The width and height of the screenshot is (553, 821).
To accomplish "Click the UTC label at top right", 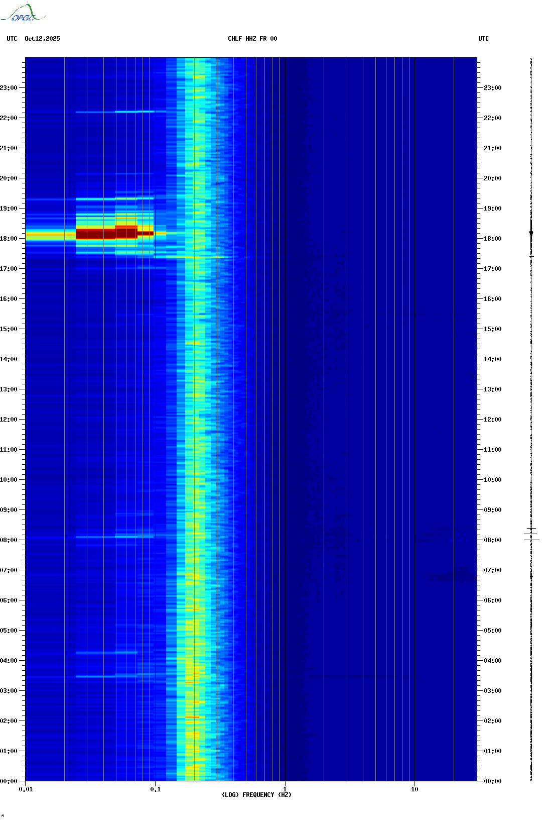I will coord(484,39).
